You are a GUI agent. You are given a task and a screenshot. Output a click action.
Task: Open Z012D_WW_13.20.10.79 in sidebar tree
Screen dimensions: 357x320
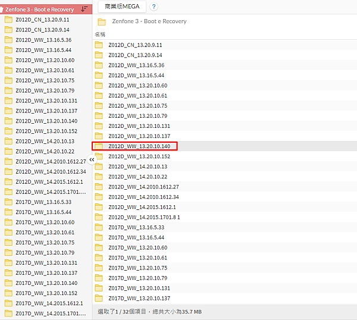[x=45, y=90]
